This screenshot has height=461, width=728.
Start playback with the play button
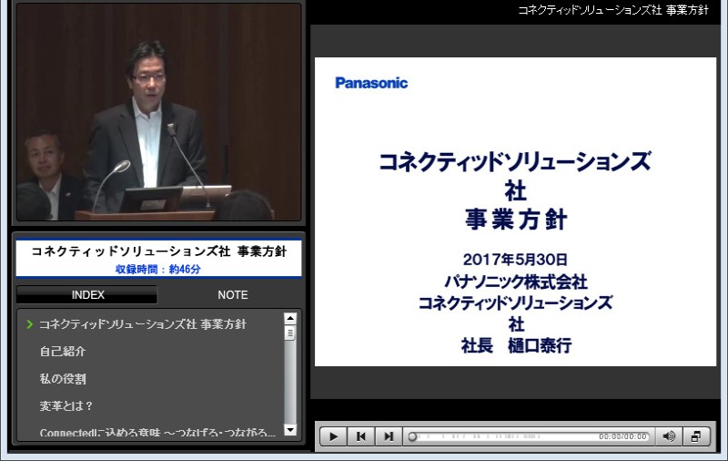(333, 436)
